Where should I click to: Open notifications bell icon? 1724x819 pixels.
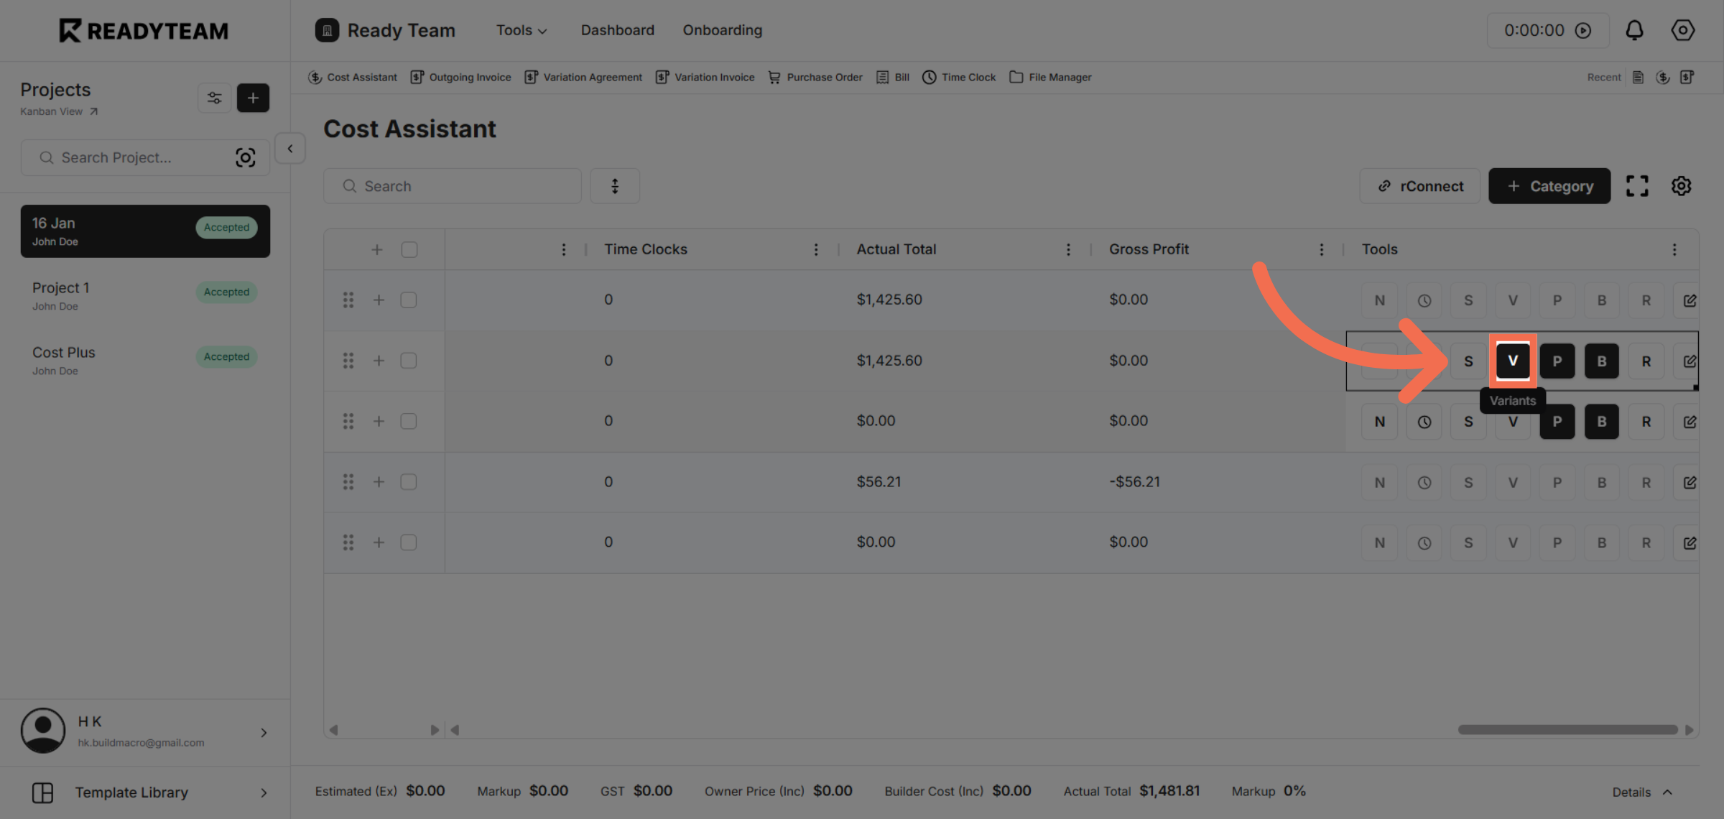pos(1634,30)
